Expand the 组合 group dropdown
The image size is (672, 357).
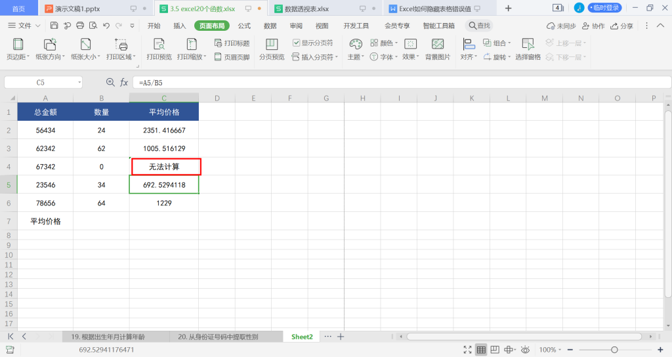(509, 43)
